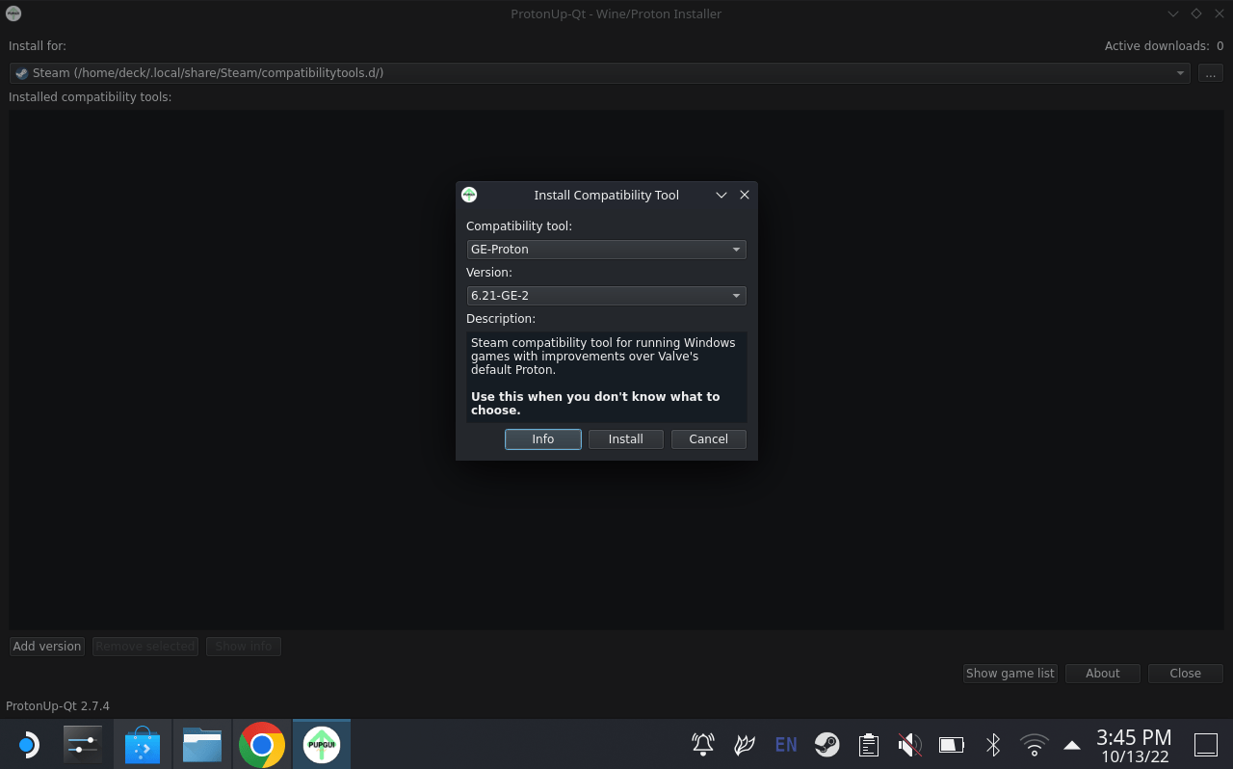Image resolution: width=1233 pixels, height=769 pixels.
Task: Open the Wi-Fi network tray icon
Action: pyautogui.click(x=1035, y=745)
